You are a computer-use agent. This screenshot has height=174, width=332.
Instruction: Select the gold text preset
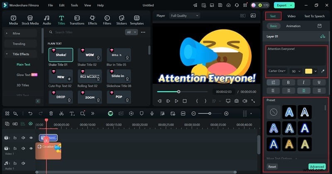pyautogui.click(x=289, y=144)
